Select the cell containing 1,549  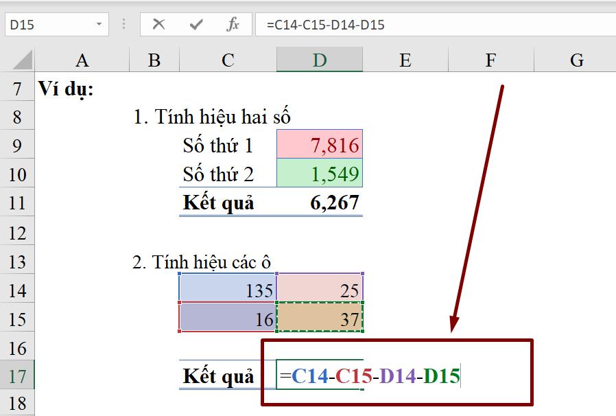click(319, 174)
